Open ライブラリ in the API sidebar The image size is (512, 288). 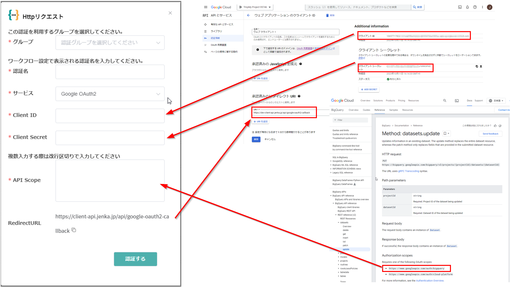pos(216,31)
